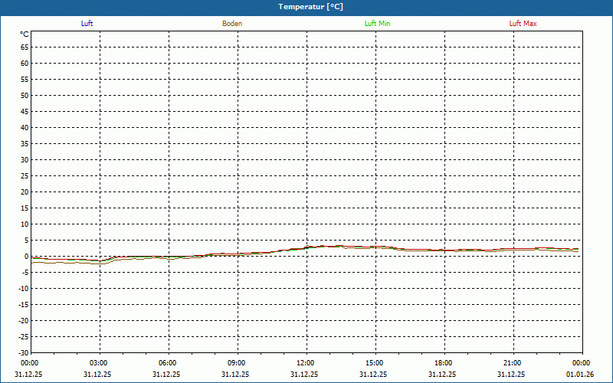
Task: Click the 60 value on temperature axis
Action: 25,64
